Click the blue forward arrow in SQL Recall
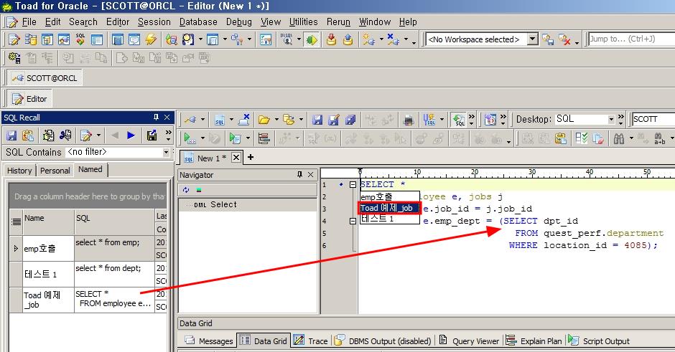675x352 pixels. (131, 135)
